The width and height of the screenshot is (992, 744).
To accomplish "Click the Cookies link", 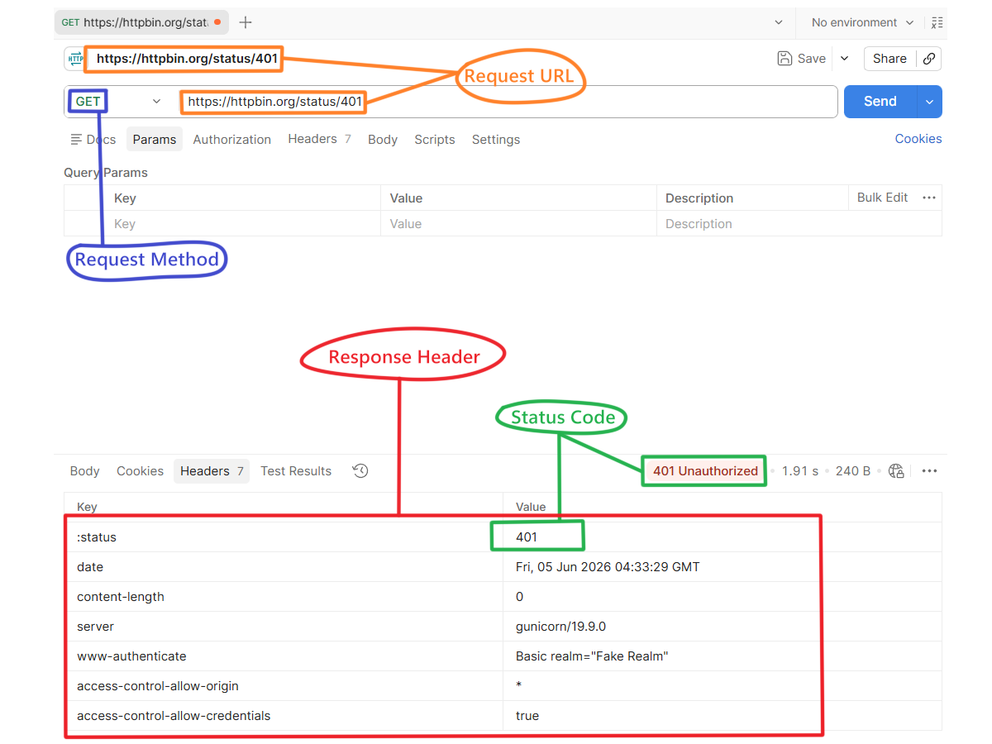I will (x=918, y=139).
